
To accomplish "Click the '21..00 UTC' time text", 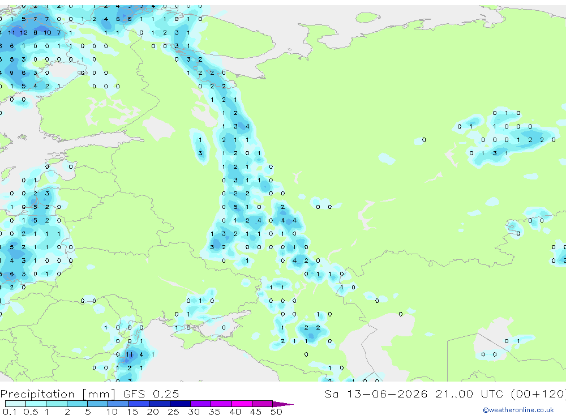I will tap(469, 393).
